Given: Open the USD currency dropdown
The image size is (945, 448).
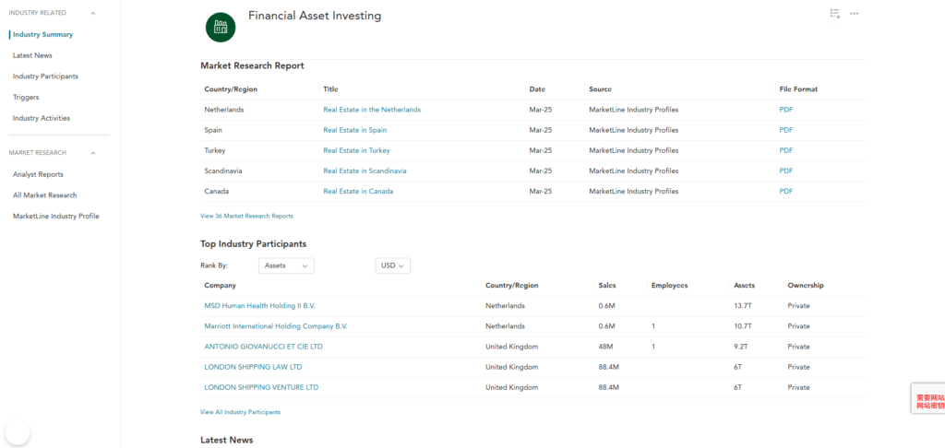Looking at the screenshot, I should click(x=392, y=265).
